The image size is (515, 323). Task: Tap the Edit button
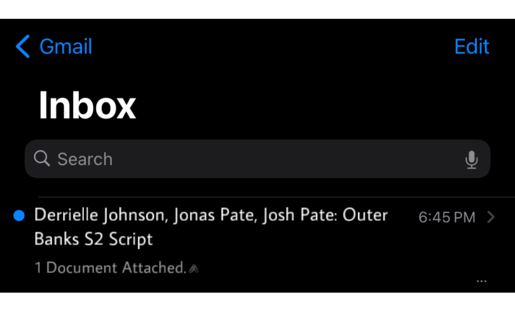click(472, 46)
